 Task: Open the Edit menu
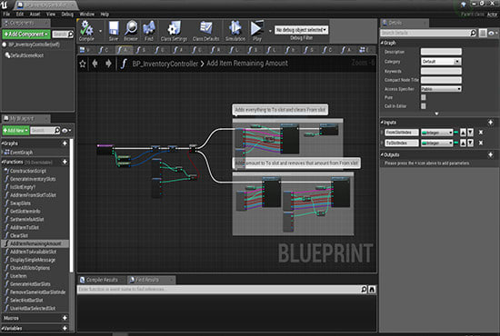pyautogui.click(x=20, y=14)
